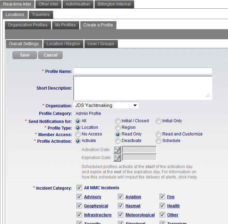This screenshot has width=228, height=224.
Task: Follow the Meteorological category link
Action: pyautogui.click(x=140, y=215)
